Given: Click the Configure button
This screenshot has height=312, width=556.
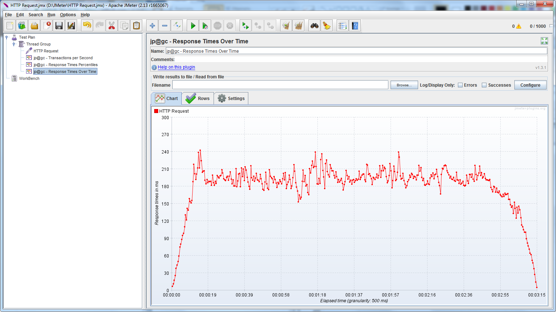Looking at the screenshot, I should 530,85.
